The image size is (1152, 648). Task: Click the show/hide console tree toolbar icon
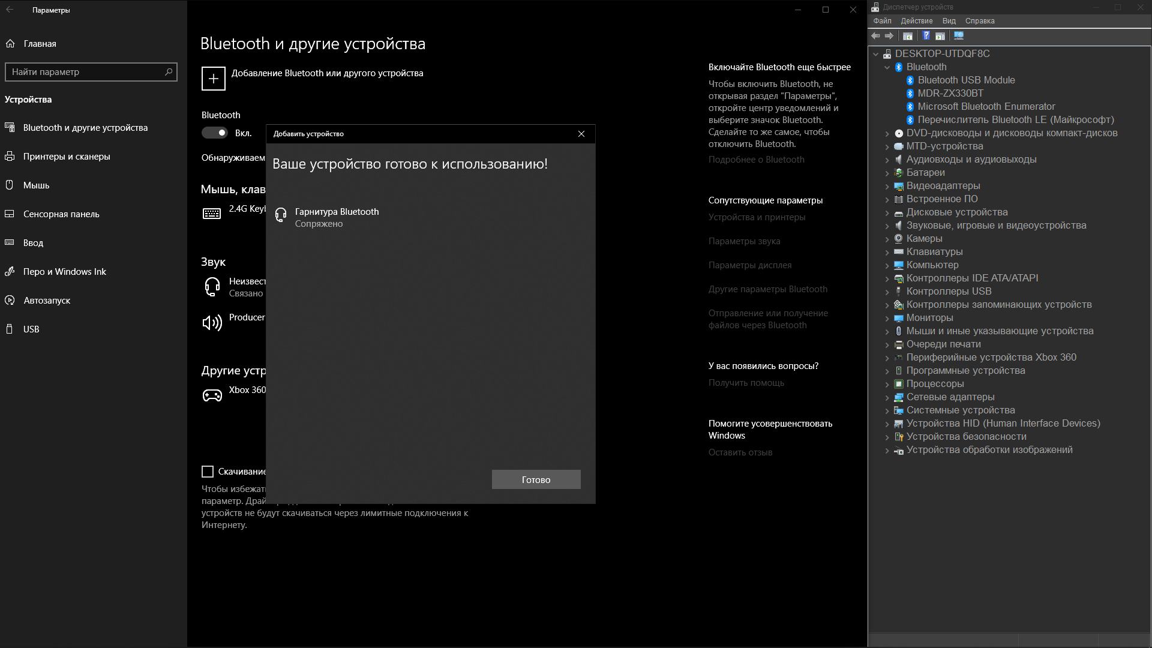(x=908, y=36)
